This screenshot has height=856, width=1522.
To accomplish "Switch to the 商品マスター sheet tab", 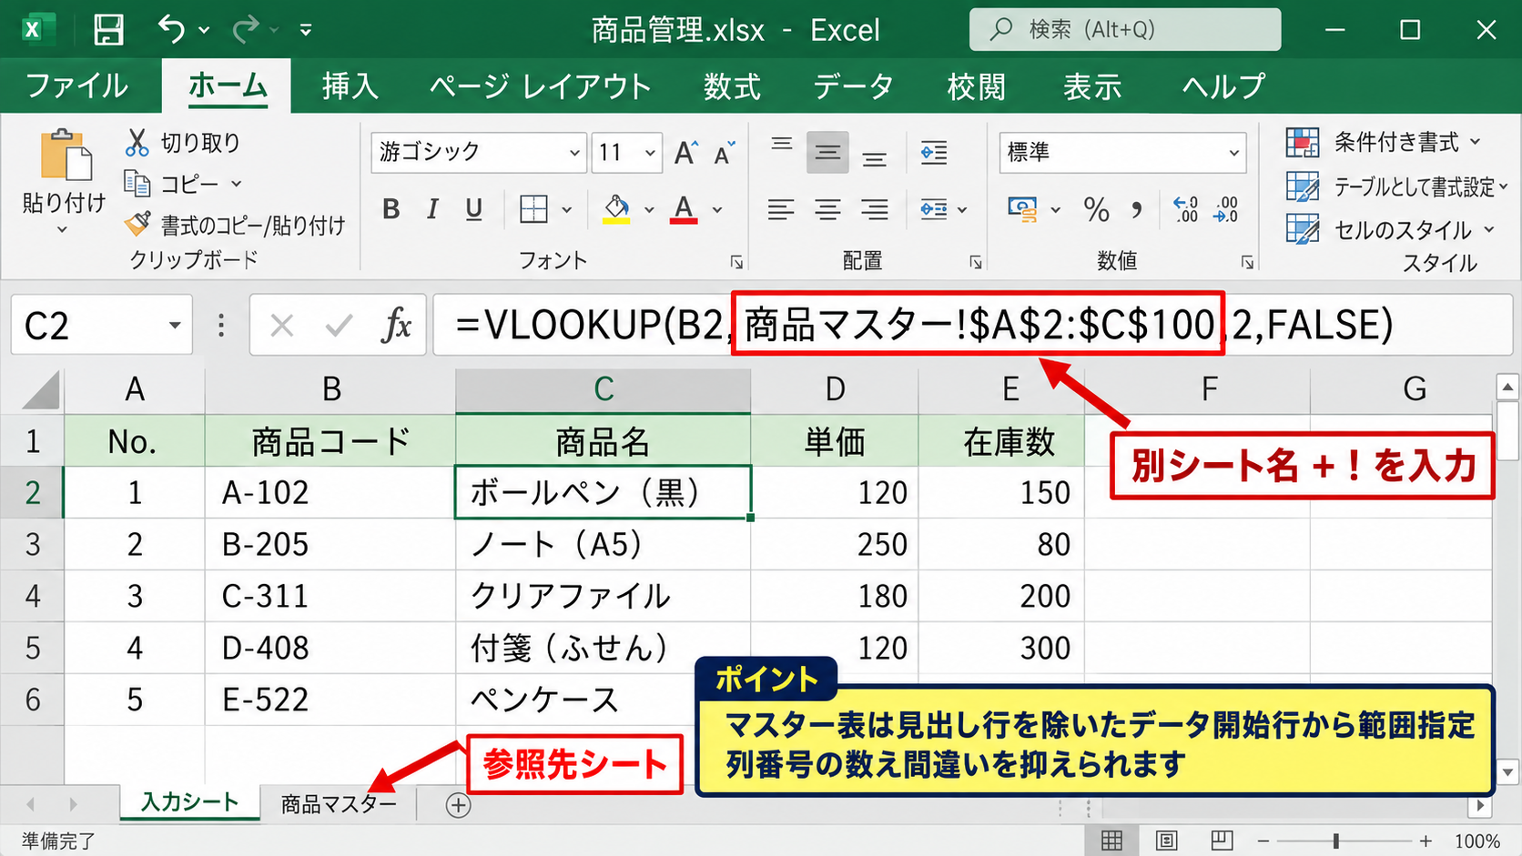I will (339, 804).
